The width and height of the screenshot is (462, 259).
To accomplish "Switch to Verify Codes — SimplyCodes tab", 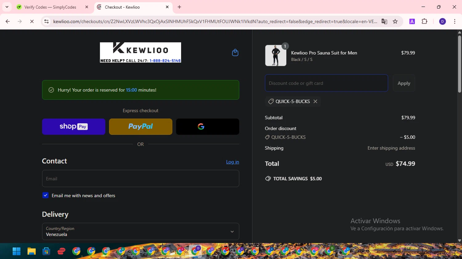I will coord(50,7).
